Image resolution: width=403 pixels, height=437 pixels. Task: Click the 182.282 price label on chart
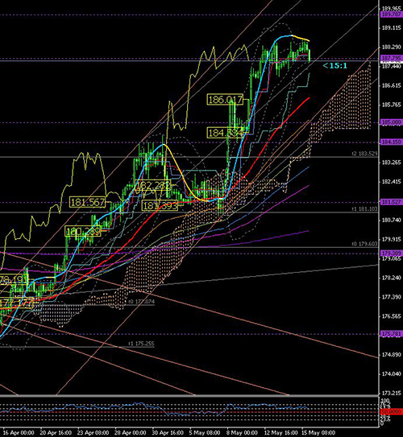click(152, 185)
